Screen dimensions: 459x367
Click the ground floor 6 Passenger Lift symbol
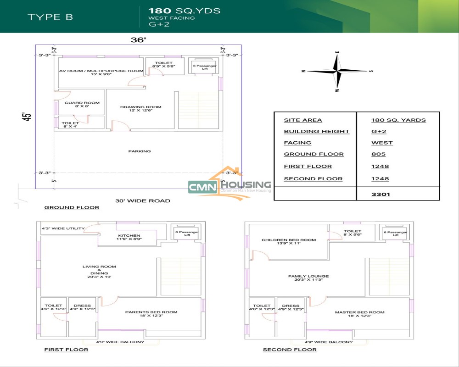point(204,68)
